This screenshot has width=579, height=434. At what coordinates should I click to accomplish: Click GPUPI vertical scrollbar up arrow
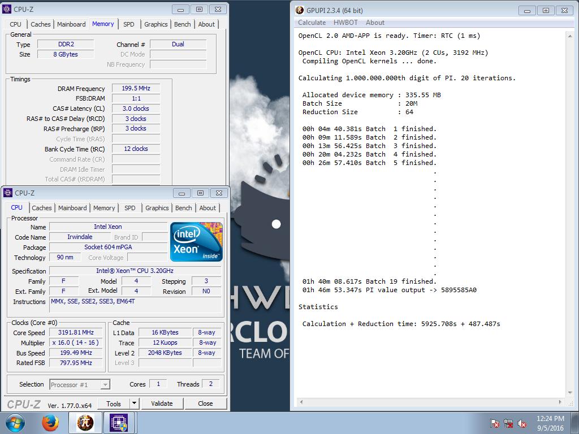pos(570,36)
